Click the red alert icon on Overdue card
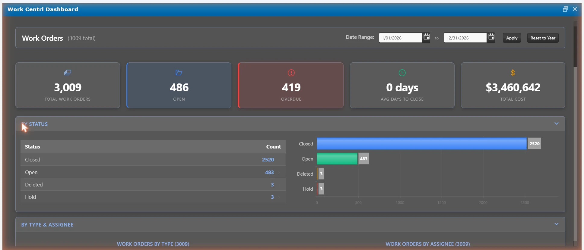This screenshot has height=250, width=584. coord(291,73)
